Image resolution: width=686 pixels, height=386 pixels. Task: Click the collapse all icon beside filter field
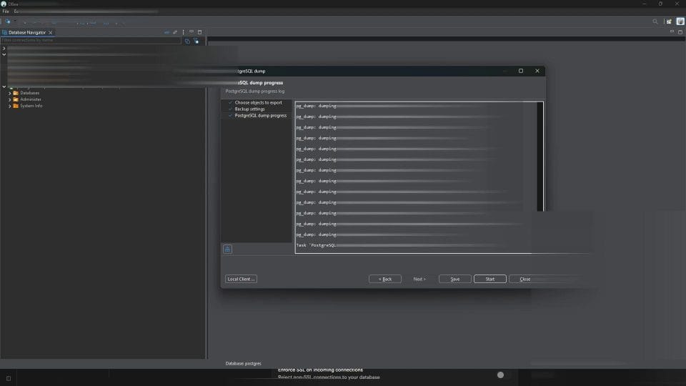pos(187,41)
